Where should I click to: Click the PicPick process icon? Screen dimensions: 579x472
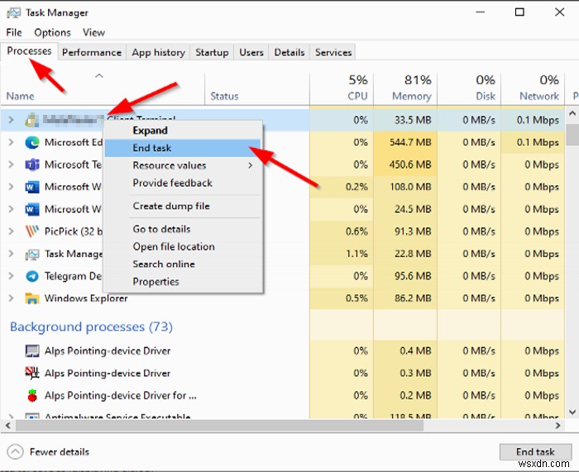point(32,231)
